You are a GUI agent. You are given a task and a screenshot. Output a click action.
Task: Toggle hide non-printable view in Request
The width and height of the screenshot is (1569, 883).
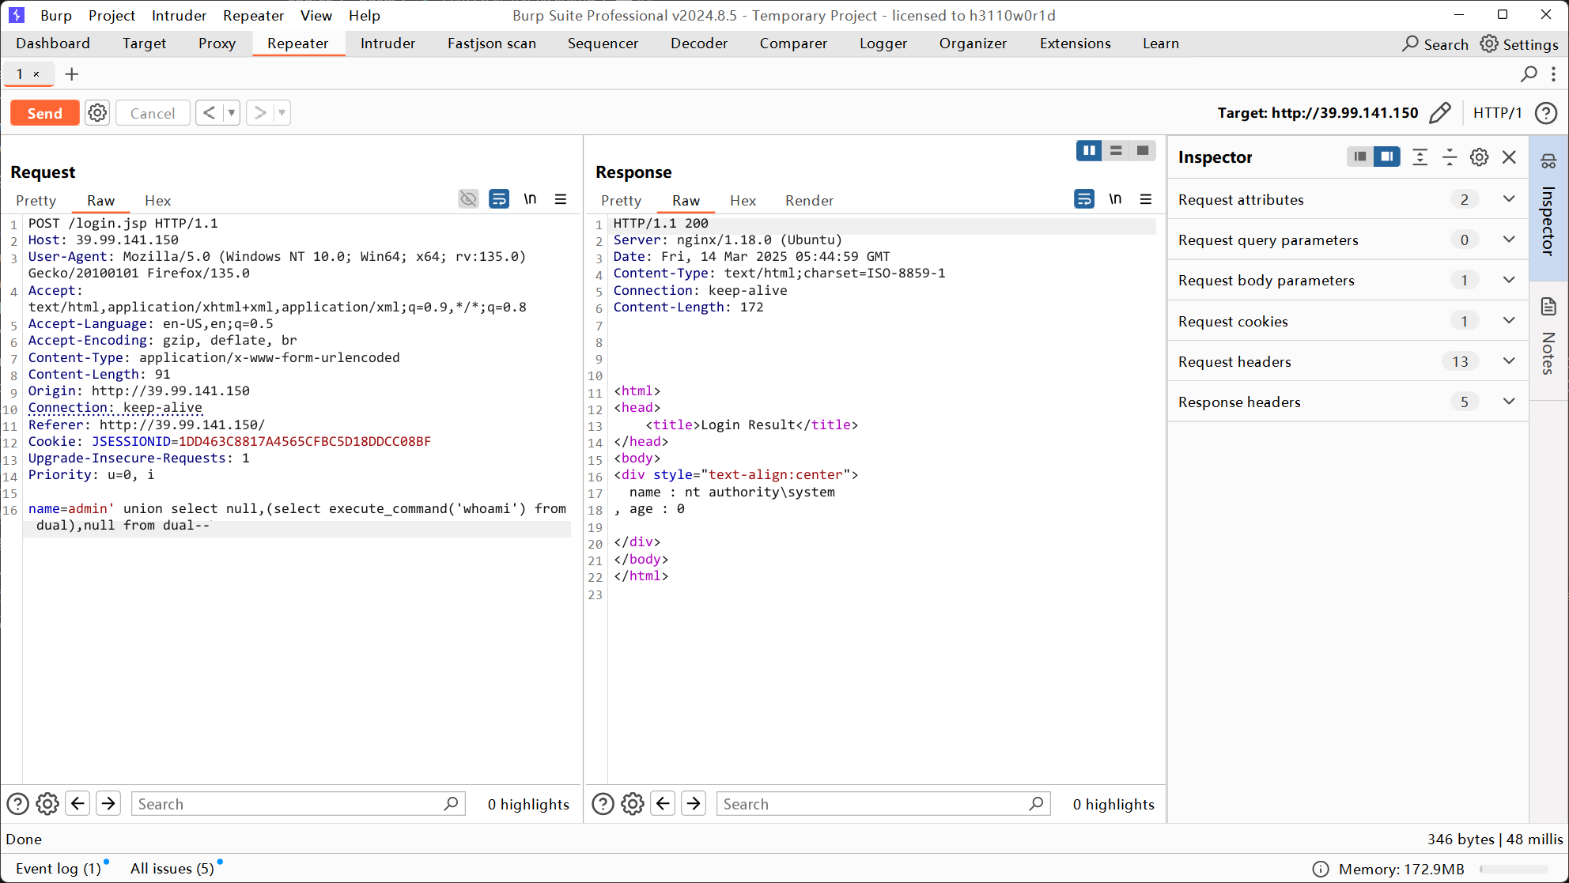[x=468, y=199]
